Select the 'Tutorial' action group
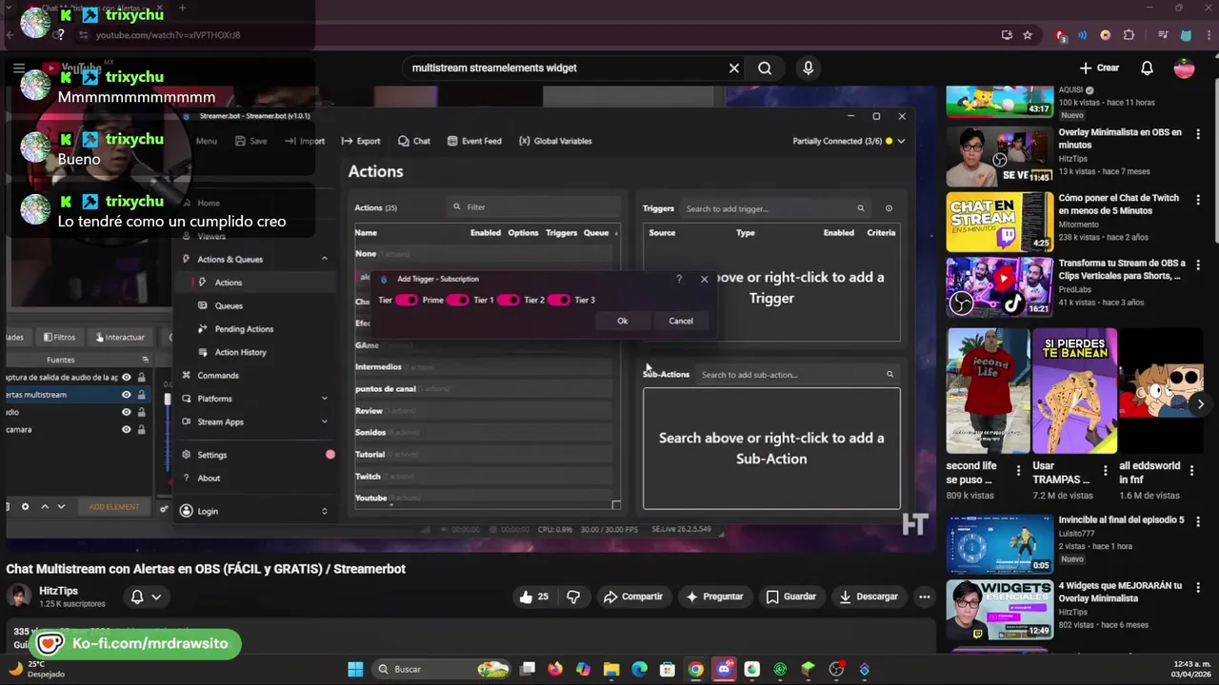 click(484, 455)
